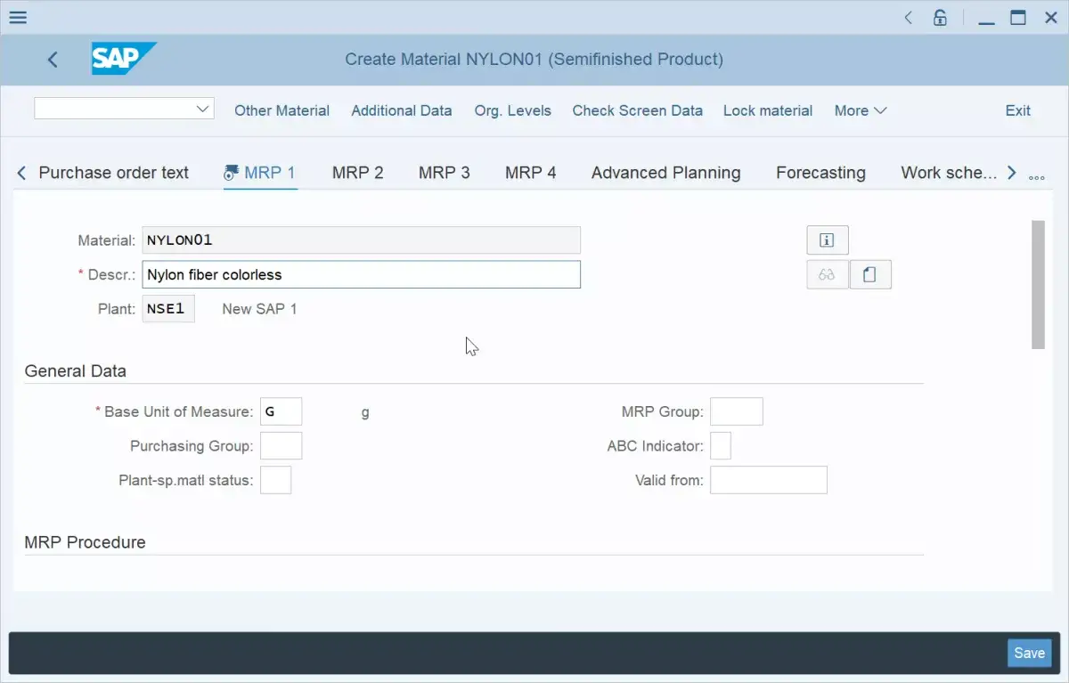Click the Plant-sp.matl status field
The width and height of the screenshot is (1069, 683).
click(276, 480)
